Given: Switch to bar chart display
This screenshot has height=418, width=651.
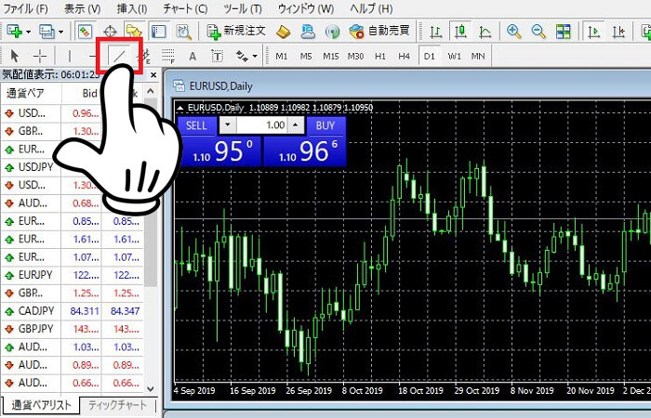Looking at the screenshot, I should pyautogui.click(x=436, y=32).
